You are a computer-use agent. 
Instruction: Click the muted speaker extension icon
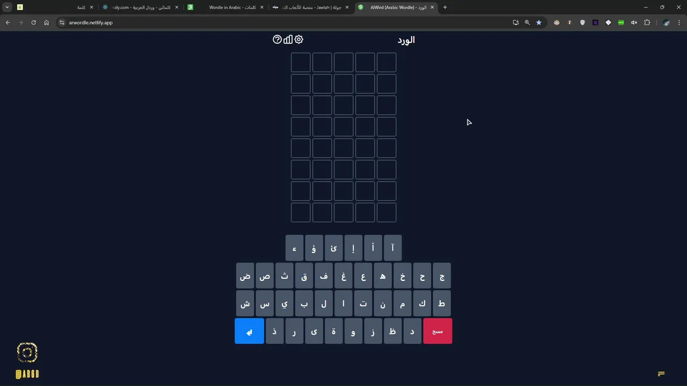pos(634,23)
